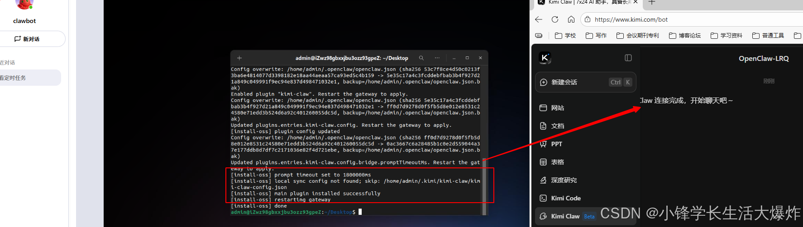Close the Kimi Claw browser tab
The width and height of the screenshot is (803, 227).
[x=636, y=2]
